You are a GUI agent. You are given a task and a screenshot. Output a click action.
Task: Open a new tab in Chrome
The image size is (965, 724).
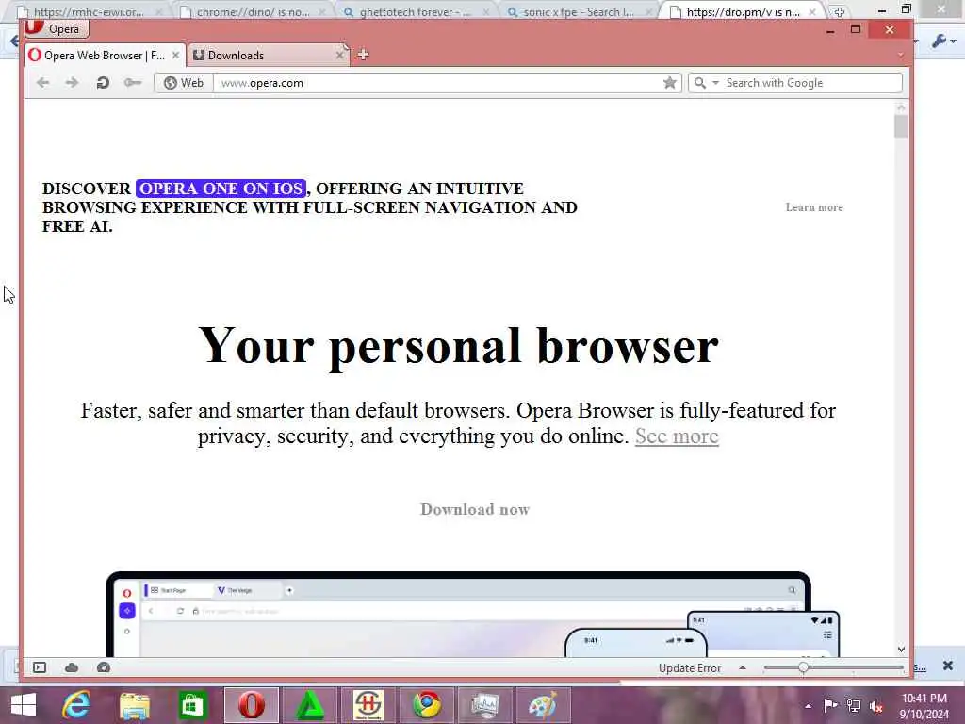coord(839,11)
